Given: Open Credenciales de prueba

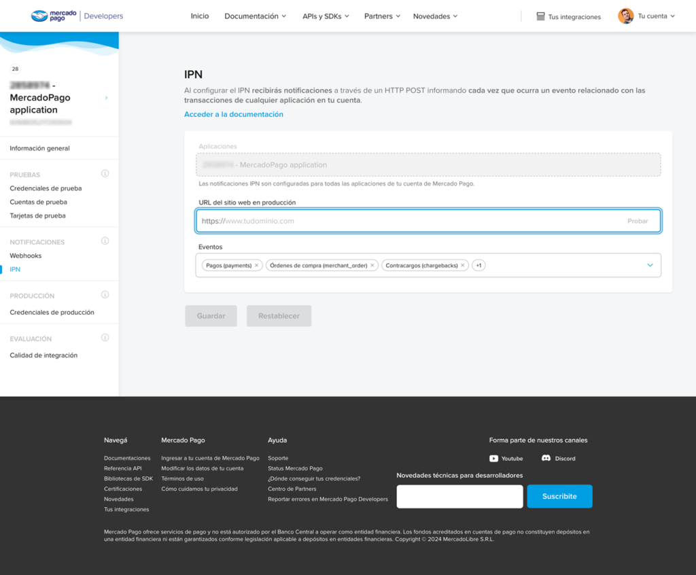Looking at the screenshot, I should [46, 188].
